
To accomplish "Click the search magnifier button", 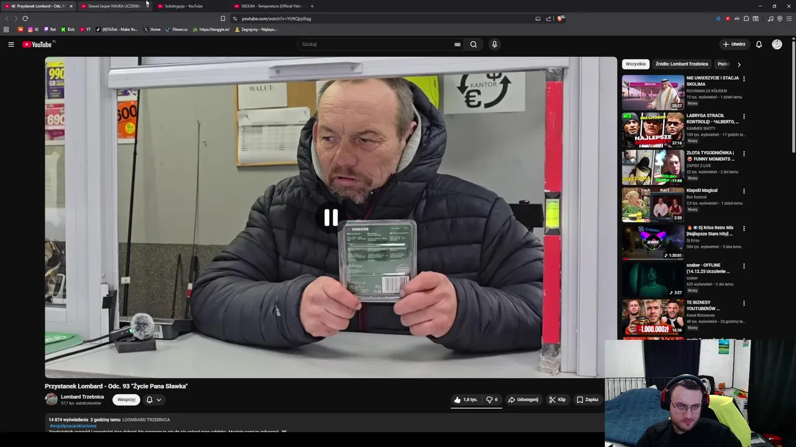I will coord(473,44).
